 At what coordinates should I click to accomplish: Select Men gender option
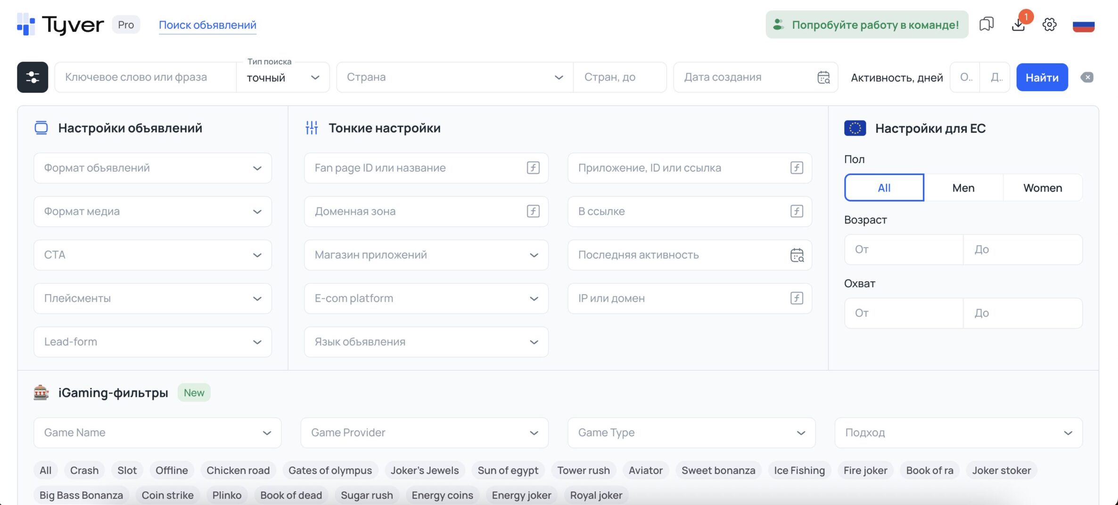pos(963,187)
